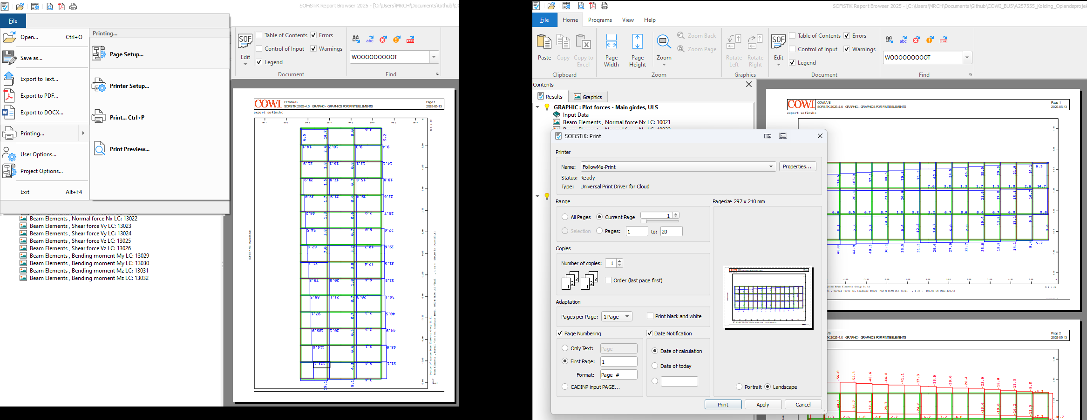Open printer Properties in the Print dialog
Viewport: 1087px width, 420px height.
point(797,167)
